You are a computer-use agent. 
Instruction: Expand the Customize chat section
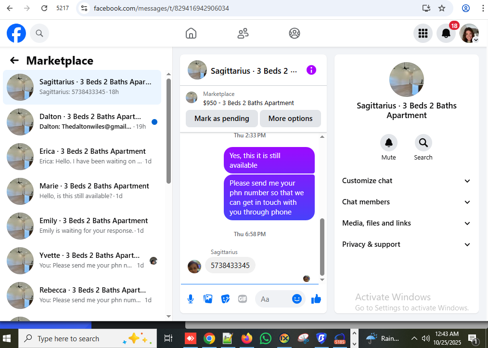(407, 181)
